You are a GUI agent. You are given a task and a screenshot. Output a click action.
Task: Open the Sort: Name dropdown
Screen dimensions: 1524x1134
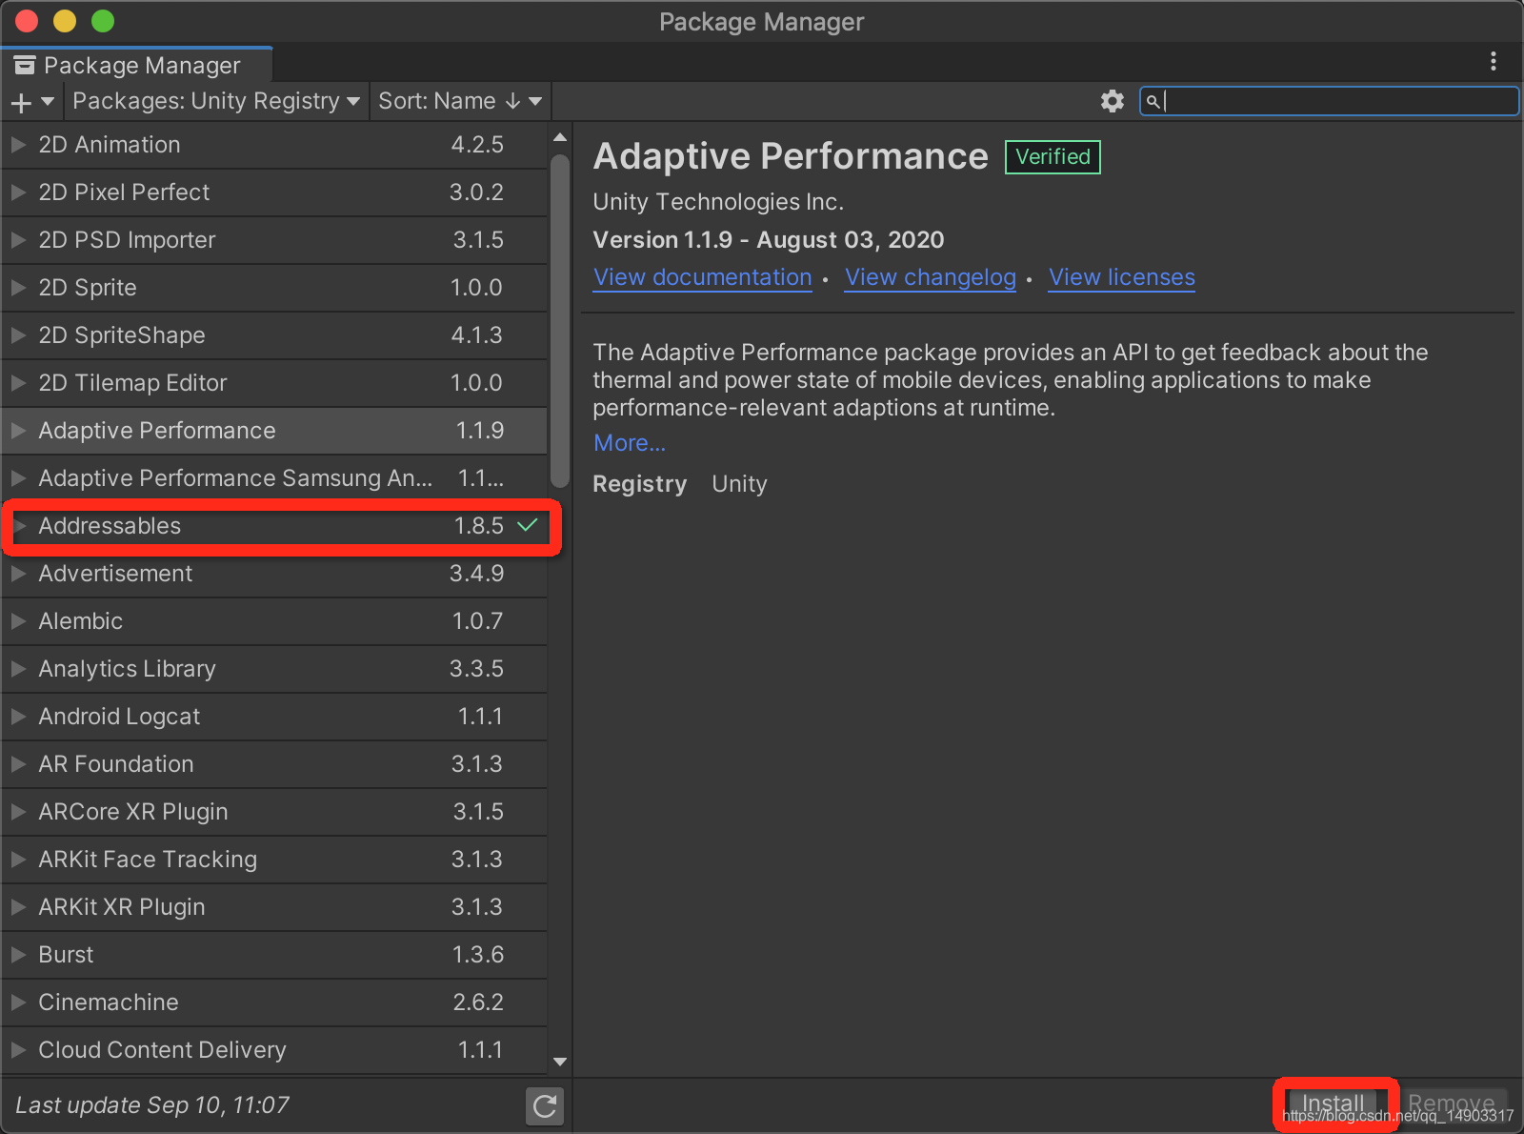point(460,101)
